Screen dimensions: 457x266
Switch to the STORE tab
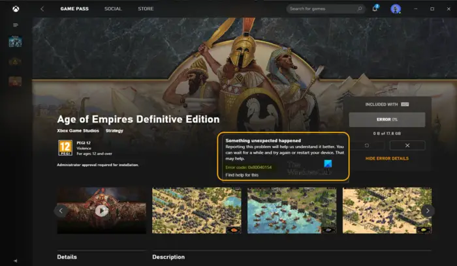pos(146,8)
